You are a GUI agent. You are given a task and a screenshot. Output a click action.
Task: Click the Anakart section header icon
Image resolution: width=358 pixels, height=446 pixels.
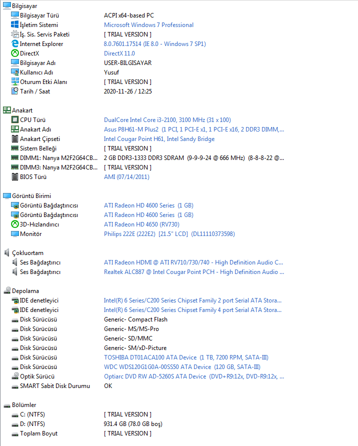[x=7, y=110]
